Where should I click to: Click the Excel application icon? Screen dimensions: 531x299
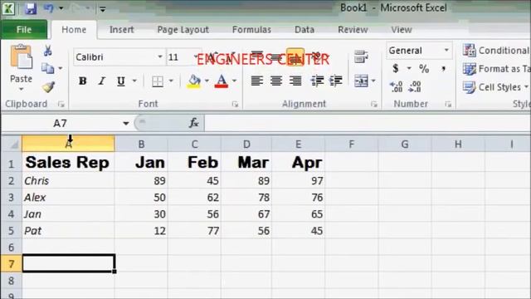click(8, 8)
